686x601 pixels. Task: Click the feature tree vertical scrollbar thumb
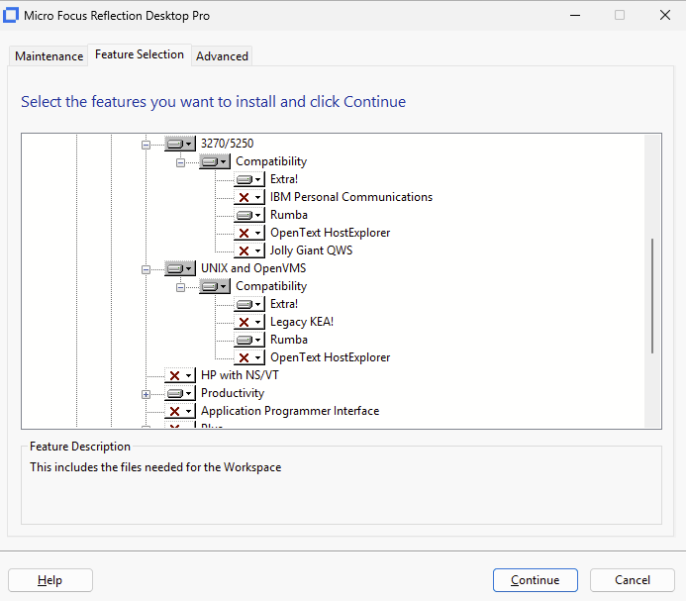(x=652, y=296)
